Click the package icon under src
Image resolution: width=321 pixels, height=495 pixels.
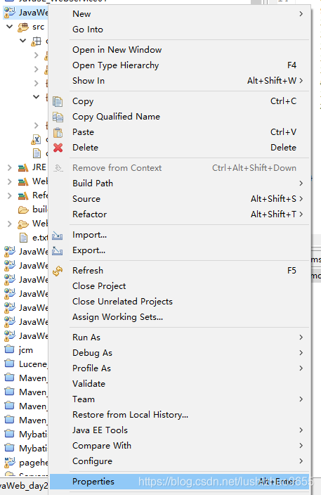coord(36,41)
